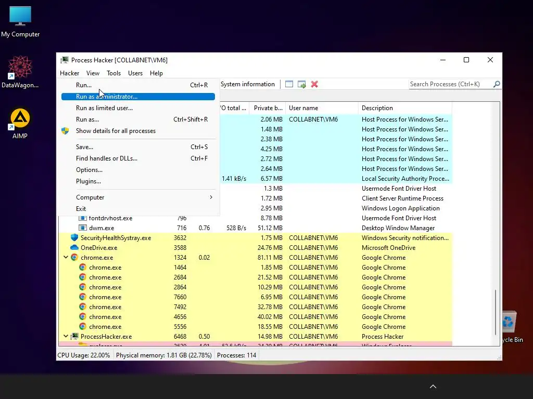
Task: Click the Microsoft OneDrive description cell
Action: tap(388, 248)
